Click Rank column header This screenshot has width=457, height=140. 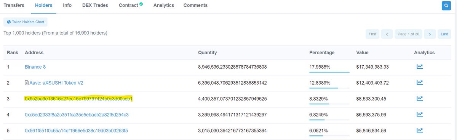point(13,52)
